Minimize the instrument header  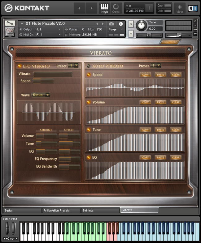pos(195,25)
